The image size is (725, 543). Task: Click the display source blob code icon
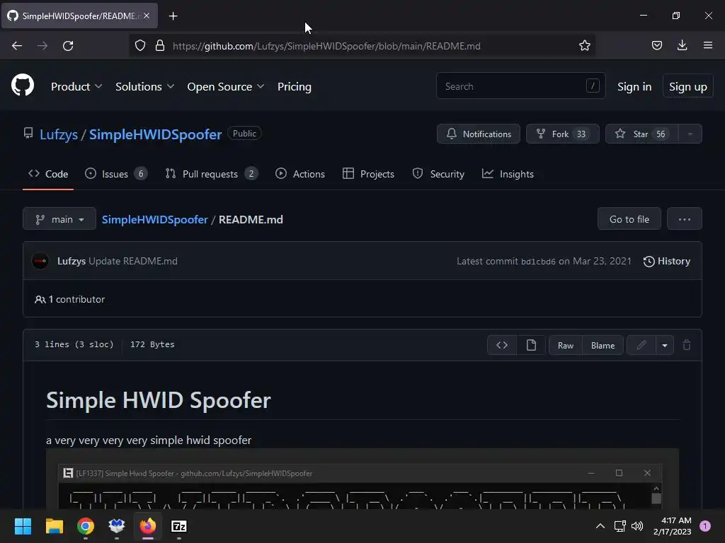(502, 345)
